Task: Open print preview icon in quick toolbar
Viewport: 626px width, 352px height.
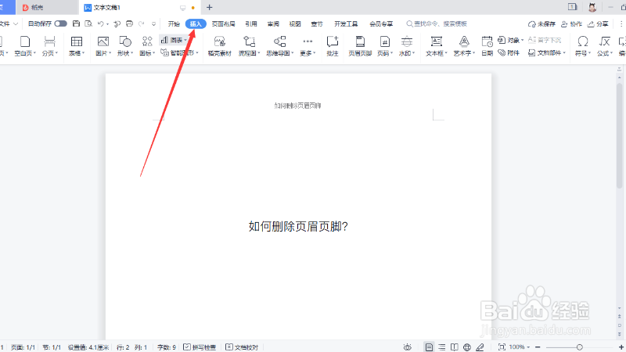Action: 88,24
